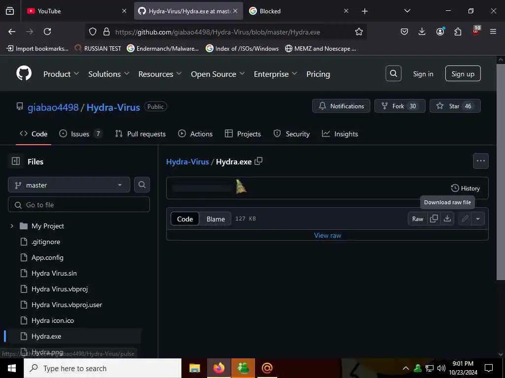Open the Security tab

(291, 134)
